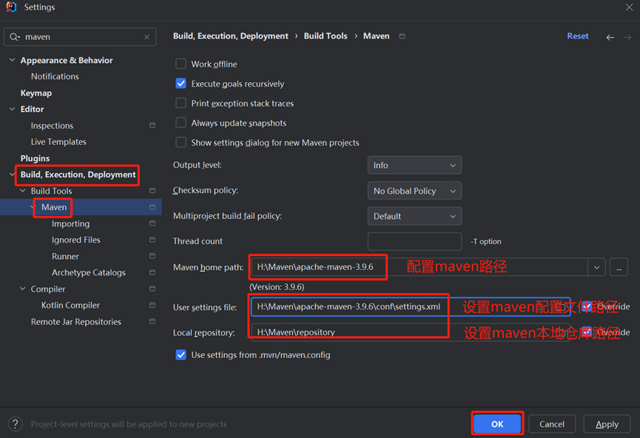Click the search magnifier icon in settings
This screenshot has width=640, height=438.
pyautogui.click(x=15, y=37)
